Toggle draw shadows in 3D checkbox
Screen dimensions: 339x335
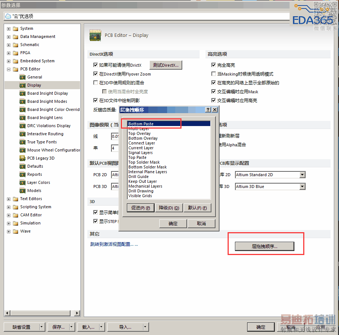point(95,101)
